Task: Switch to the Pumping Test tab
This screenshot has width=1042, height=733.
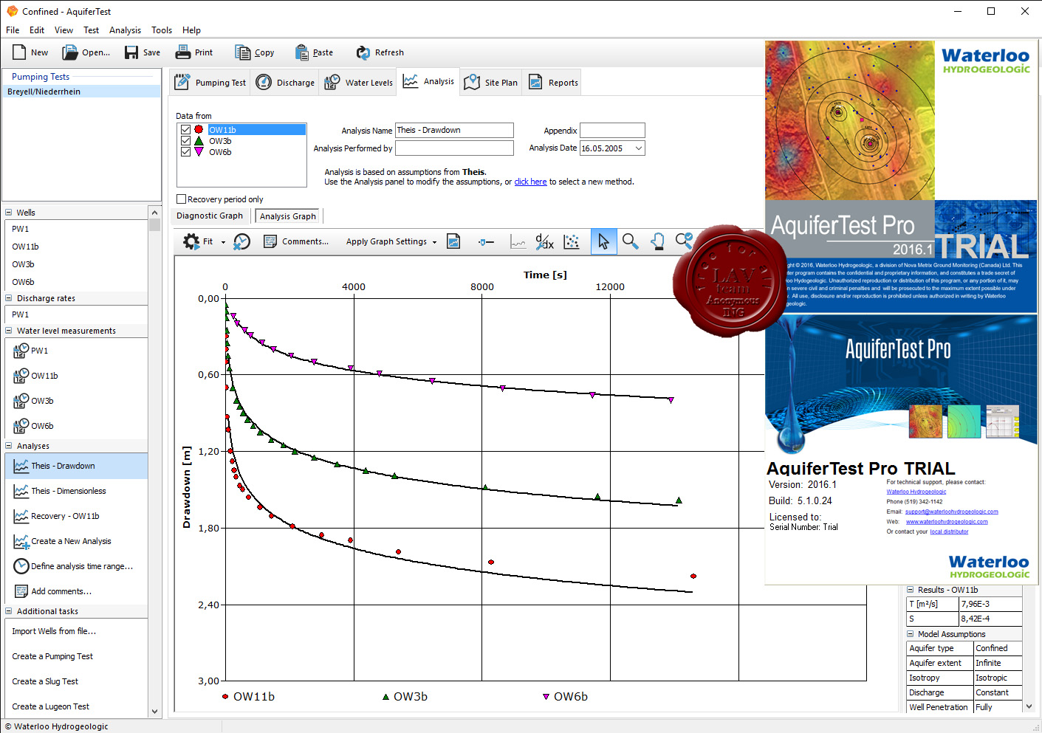Action: pos(210,83)
